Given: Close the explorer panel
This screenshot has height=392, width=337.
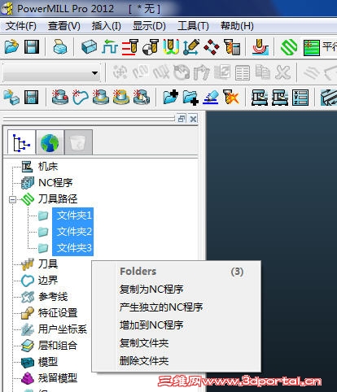Looking at the screenshot, I should [193, 119].
